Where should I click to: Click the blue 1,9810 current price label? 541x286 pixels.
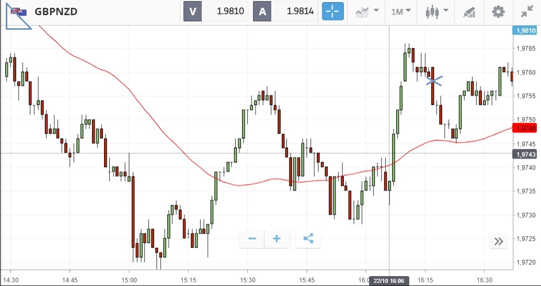(x=525, y=30)
